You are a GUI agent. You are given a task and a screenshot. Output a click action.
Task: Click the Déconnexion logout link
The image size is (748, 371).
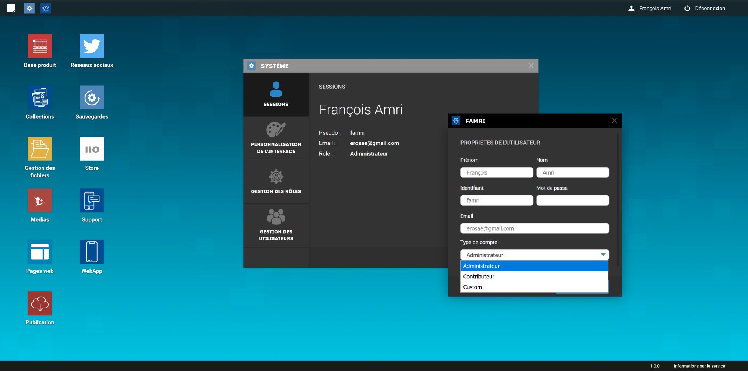(x=705, y=8)
